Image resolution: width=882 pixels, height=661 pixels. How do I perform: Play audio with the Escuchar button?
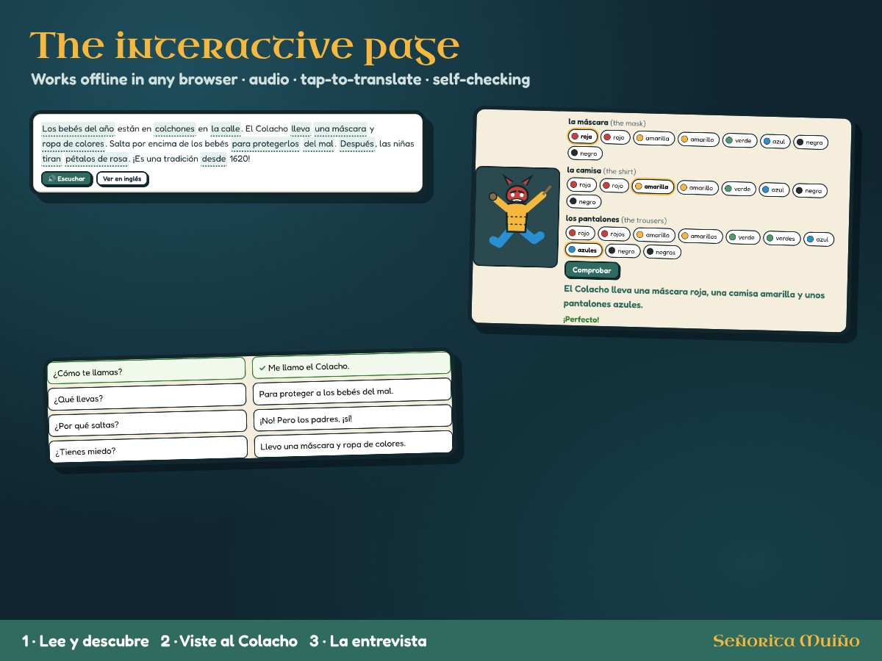[x=67, y=178]
